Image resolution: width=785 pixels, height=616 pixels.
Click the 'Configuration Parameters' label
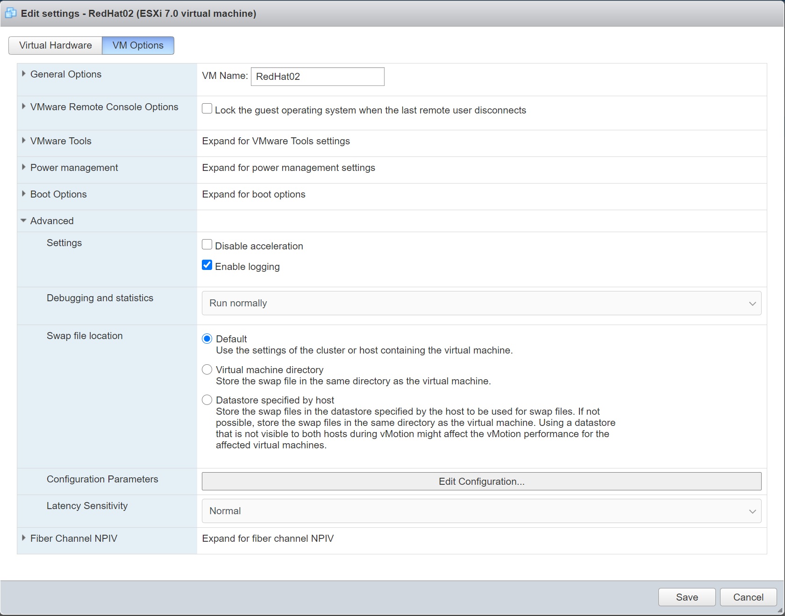(x=102, y=479)
